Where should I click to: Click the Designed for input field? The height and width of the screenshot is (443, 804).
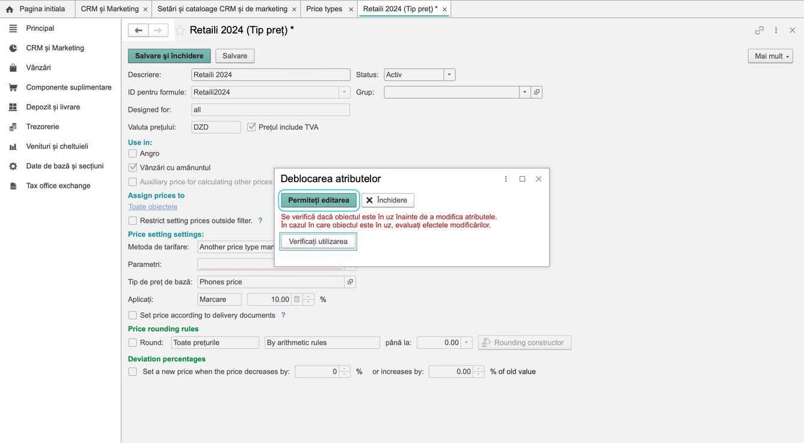(271, 109)
